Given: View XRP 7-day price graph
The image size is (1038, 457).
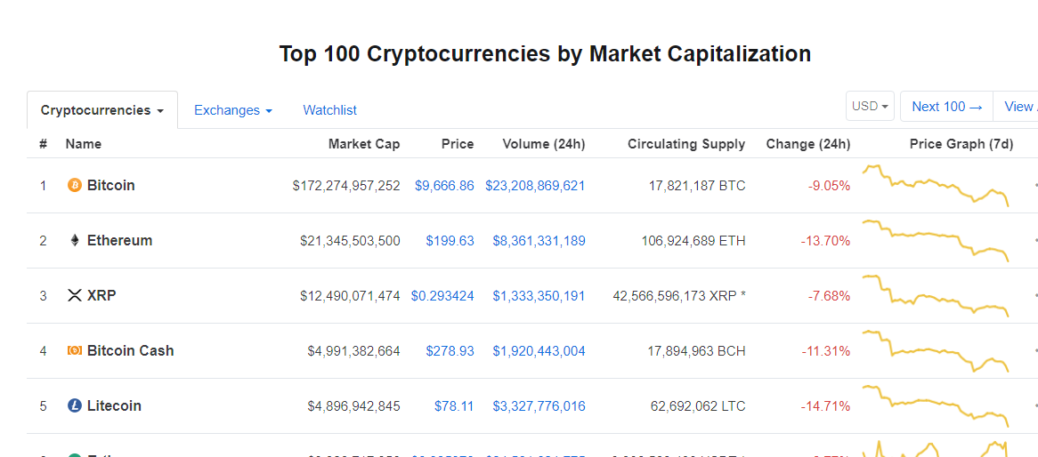Looking at the screenshot, I should point(935,296).
